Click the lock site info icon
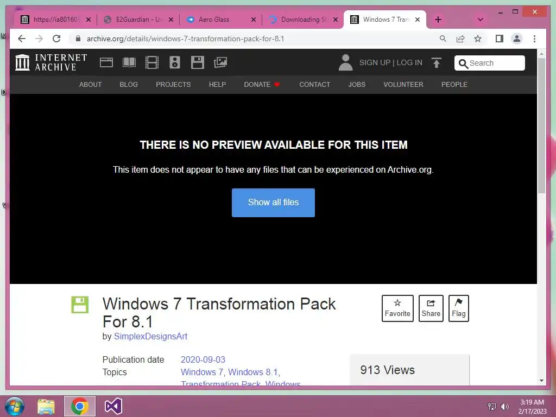 point(78,39)
